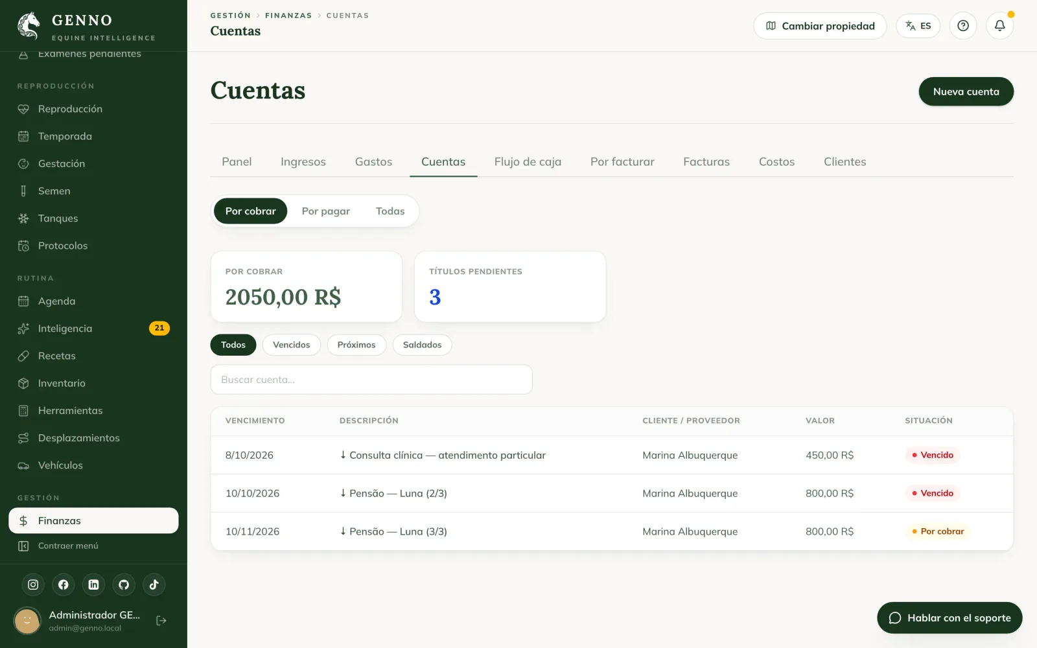Open the TikTok social icon
The image size is (1037, 648).
(x=154, y=584)
